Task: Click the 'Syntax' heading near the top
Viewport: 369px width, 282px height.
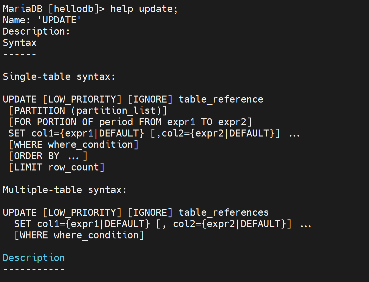Action: tap(20, 43)
